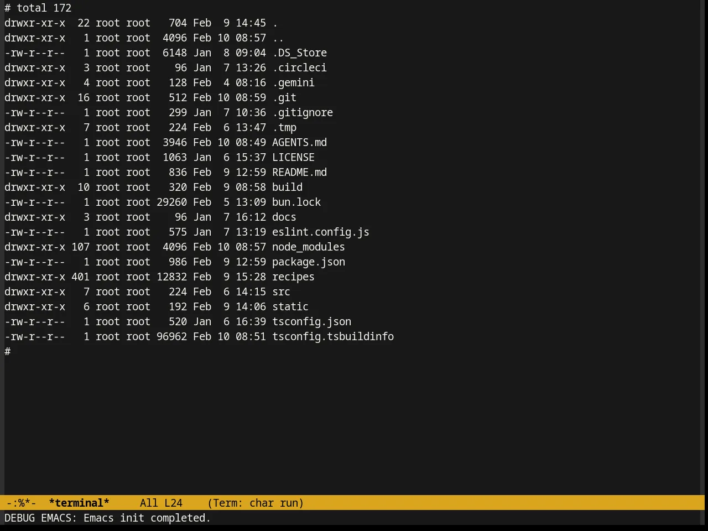Click the .gemini directory name

pos(293,83)
